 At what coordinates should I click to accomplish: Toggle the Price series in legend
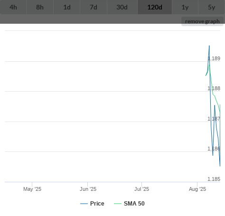point(92,204)
